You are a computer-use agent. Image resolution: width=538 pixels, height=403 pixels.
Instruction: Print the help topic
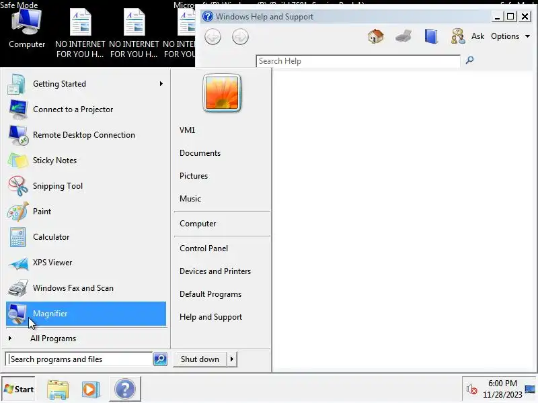pyautogui.click(x=403, y=36)
